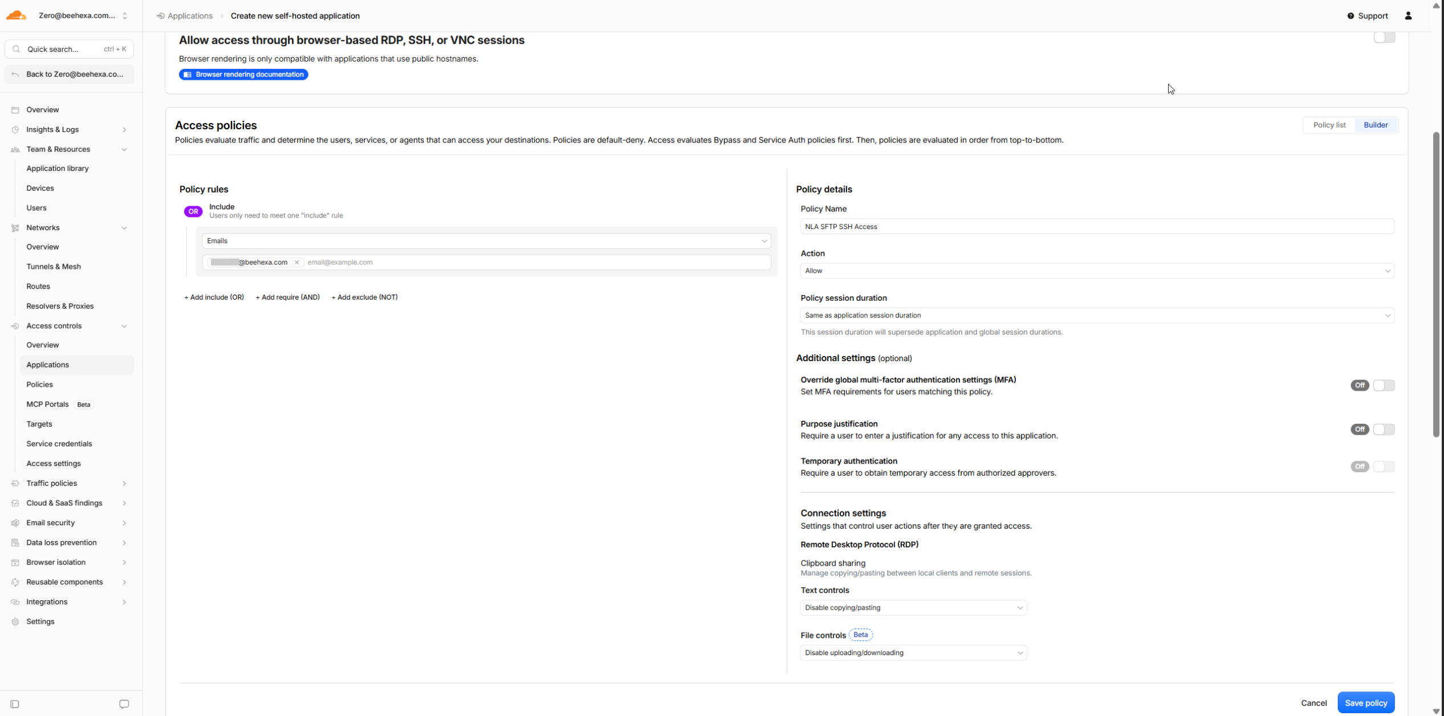Open the Policy session duration dropdown
Screen dimensions: 1444x716
[x=1097, y=316]
